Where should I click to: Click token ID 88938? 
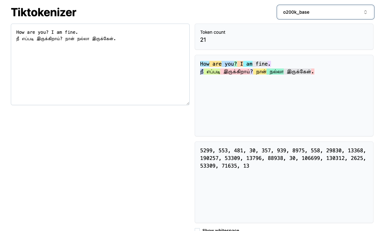click(275, 158)
